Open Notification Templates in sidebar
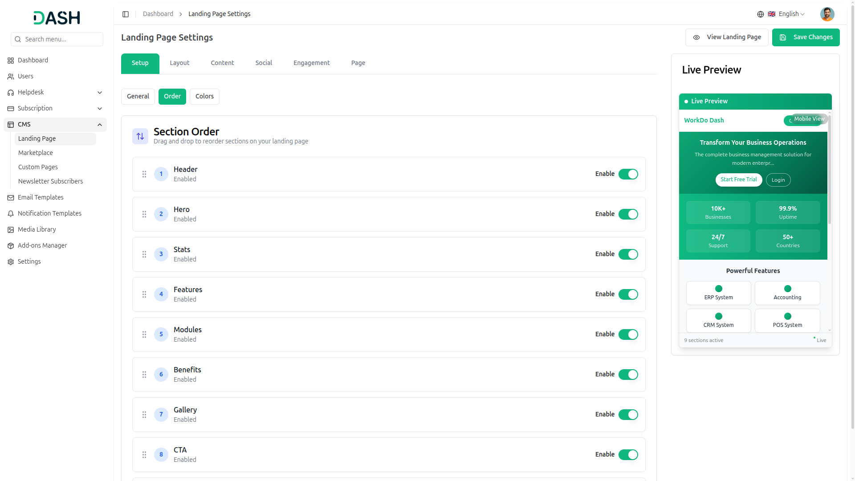855x481 pixels. (x=49, y=213)
